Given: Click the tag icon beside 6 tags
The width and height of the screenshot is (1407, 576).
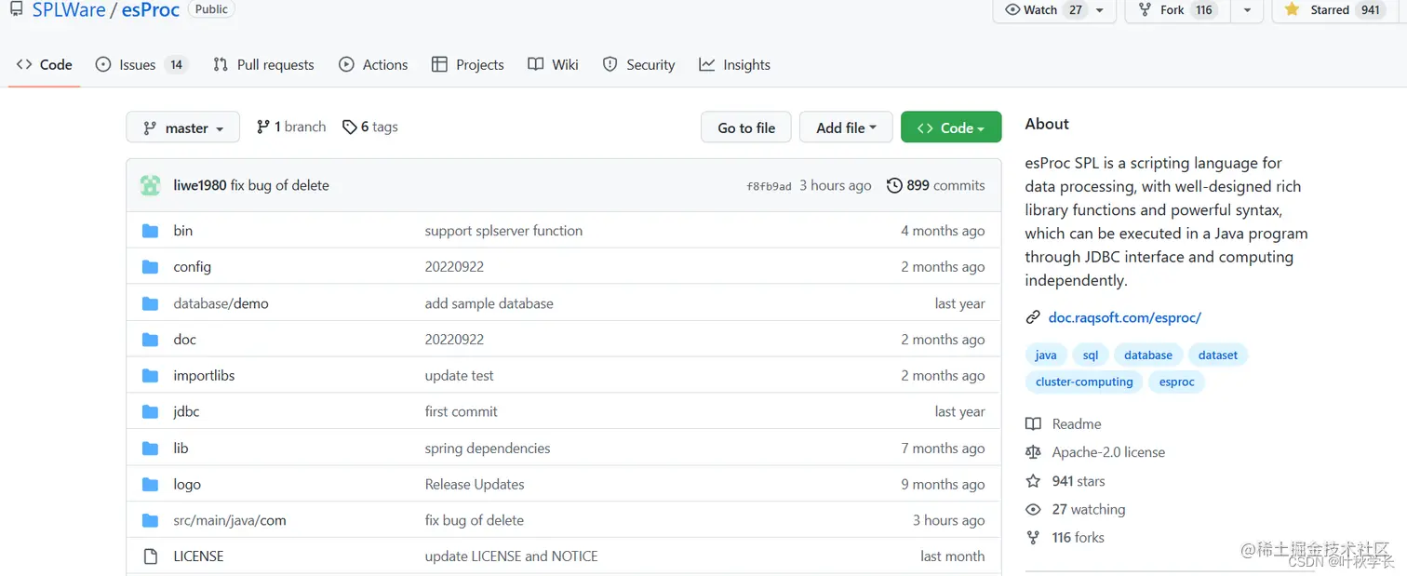Looking at the screenshot, I should click(x=350, y=127).
